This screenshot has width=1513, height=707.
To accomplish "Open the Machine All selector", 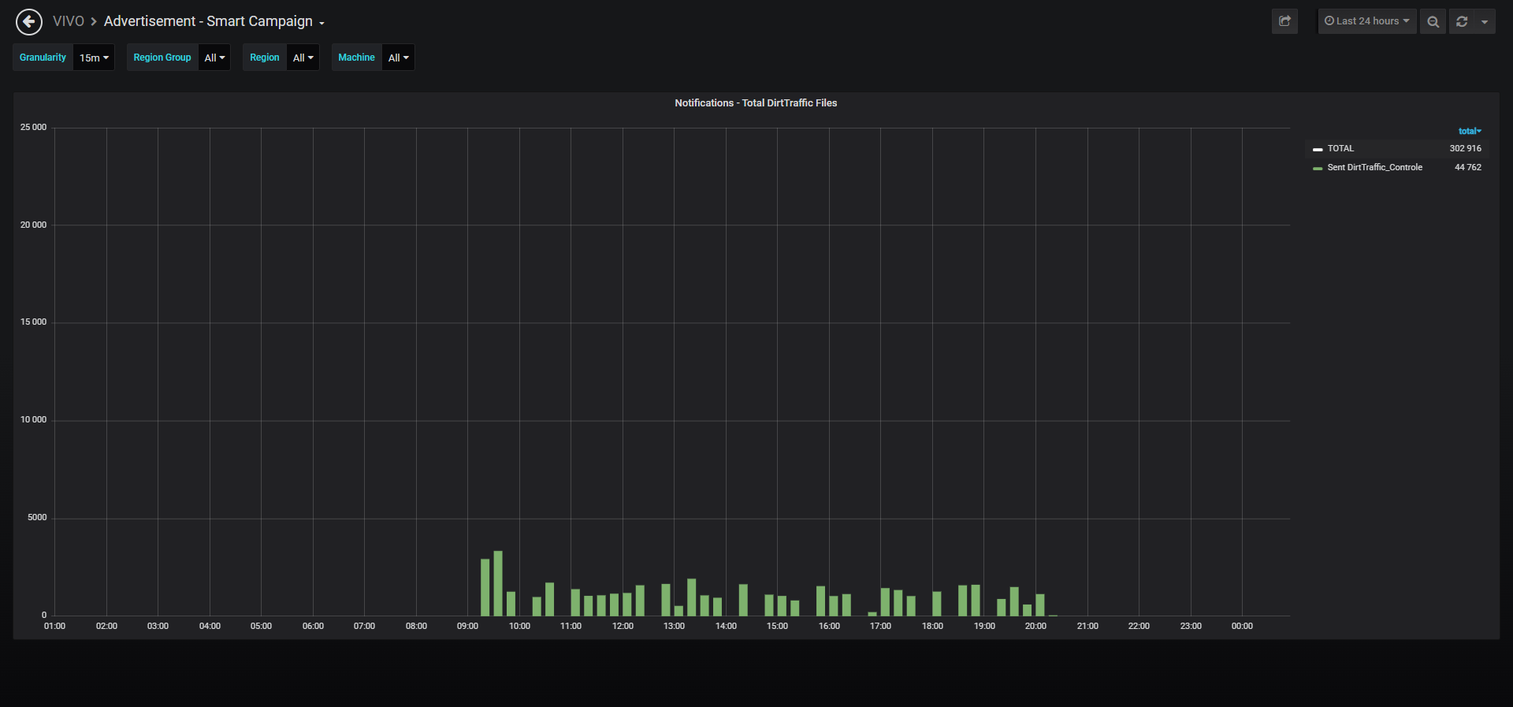I will (398, 58).
